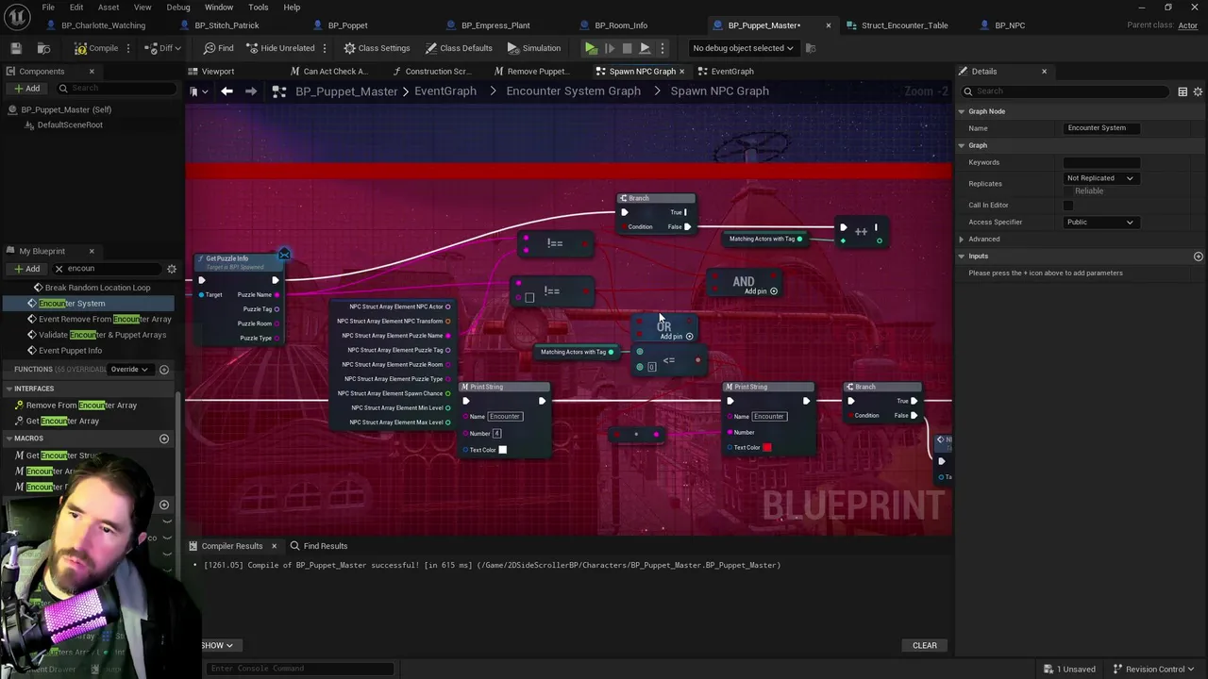Open Details panel settings gear
The width and height of the screenshot is (1208, 679).
(x=1199, y=91)
